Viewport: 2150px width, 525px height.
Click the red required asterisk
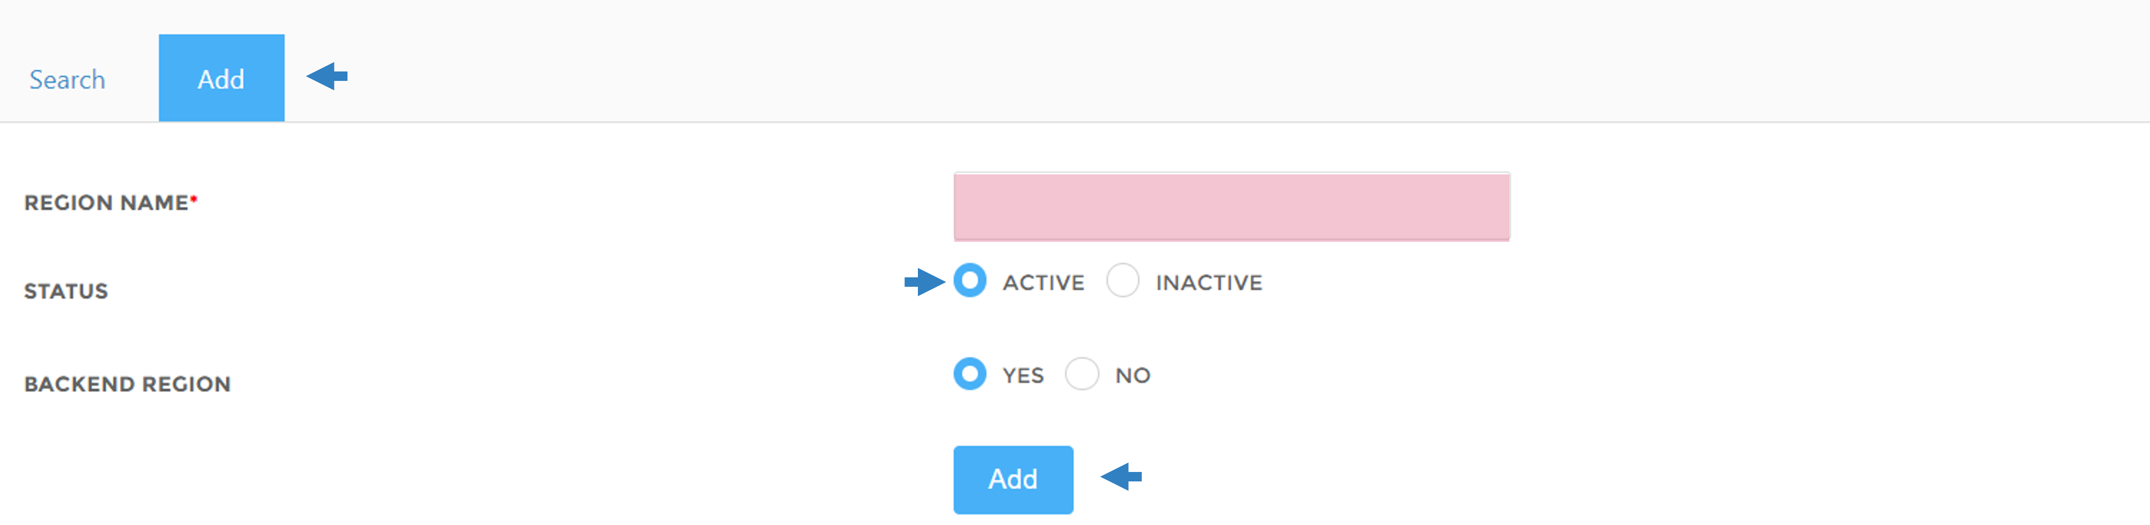coord(194,199)
